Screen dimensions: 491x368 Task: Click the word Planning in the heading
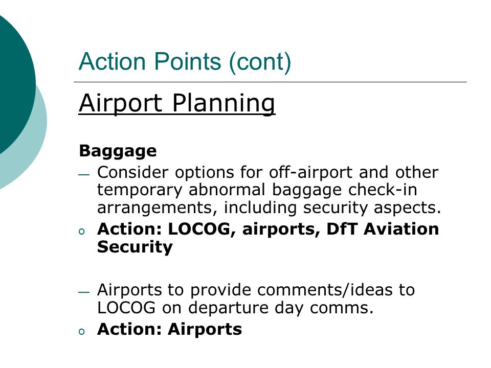click(x=224, y=103)
